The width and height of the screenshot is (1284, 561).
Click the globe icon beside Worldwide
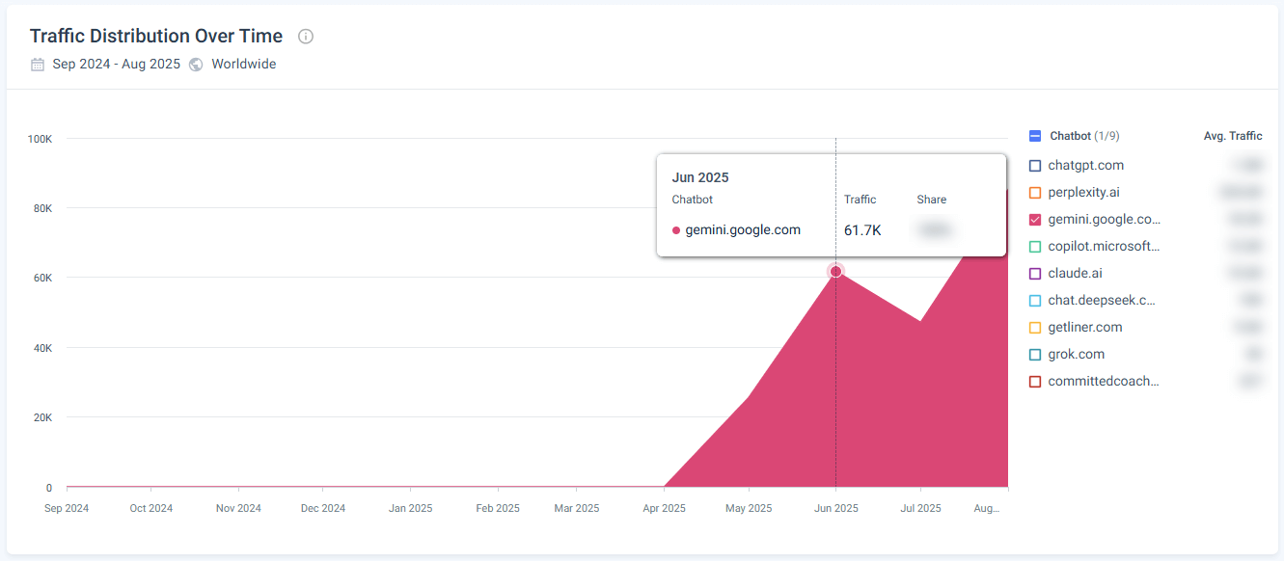point(196,65)
